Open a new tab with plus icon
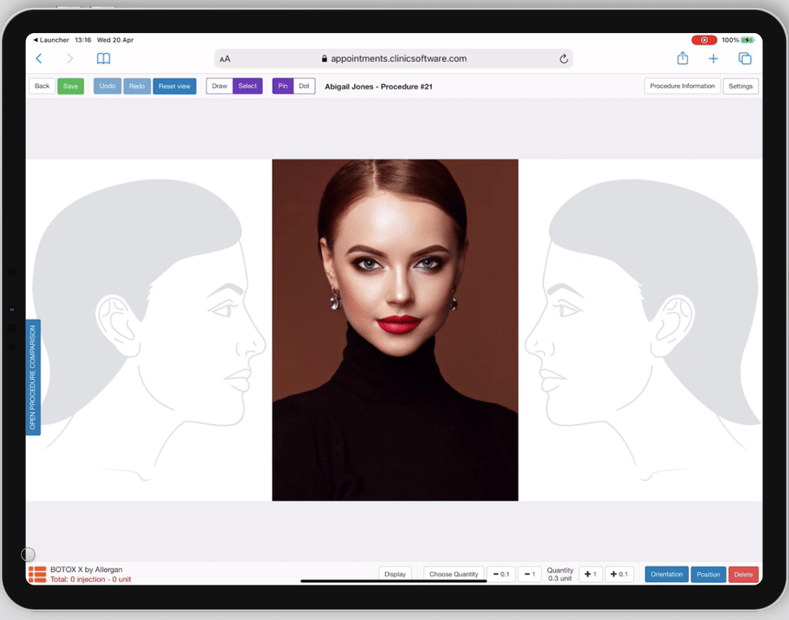 coord(713,59)
